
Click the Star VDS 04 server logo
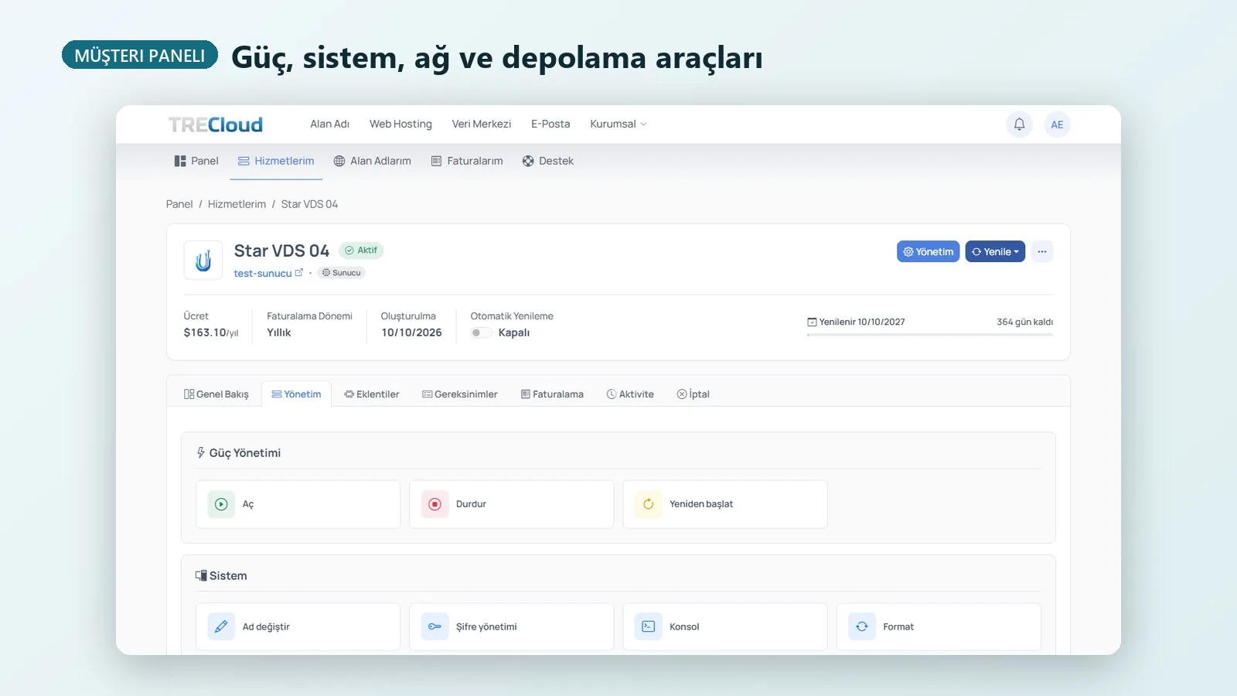coord(203,260)
